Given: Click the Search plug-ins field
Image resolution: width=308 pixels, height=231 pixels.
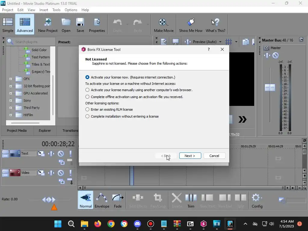Looking at the screenshot, I should coord(31,42).
